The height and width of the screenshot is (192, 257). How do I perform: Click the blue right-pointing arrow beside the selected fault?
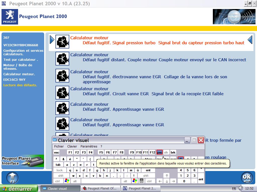(52, 40)
